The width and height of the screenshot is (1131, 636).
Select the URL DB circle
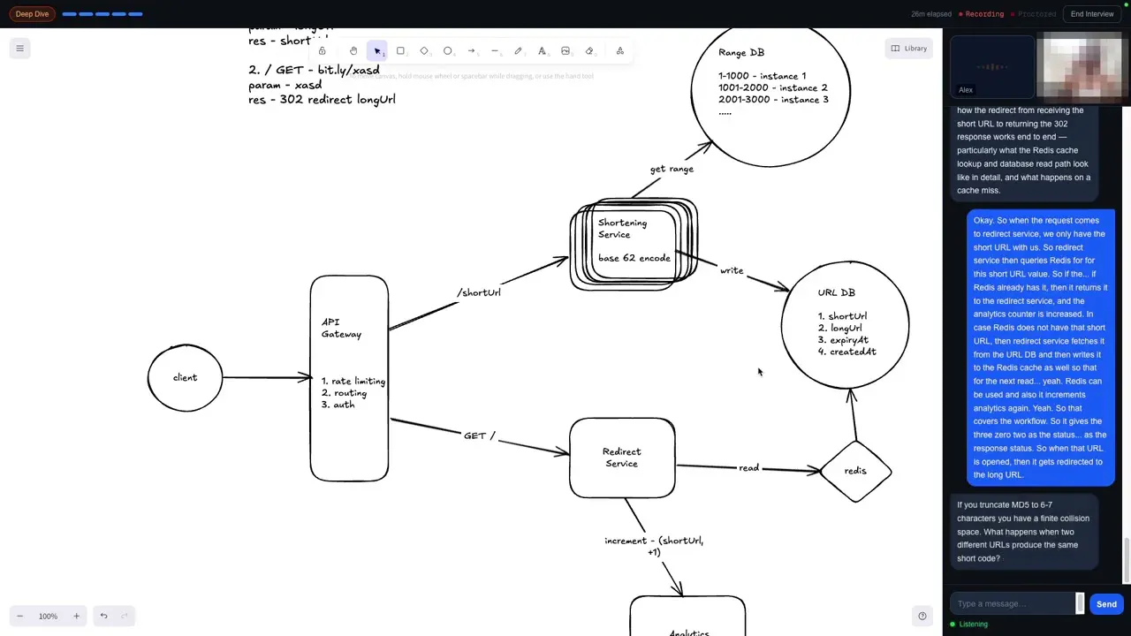[x=846, y=324]
